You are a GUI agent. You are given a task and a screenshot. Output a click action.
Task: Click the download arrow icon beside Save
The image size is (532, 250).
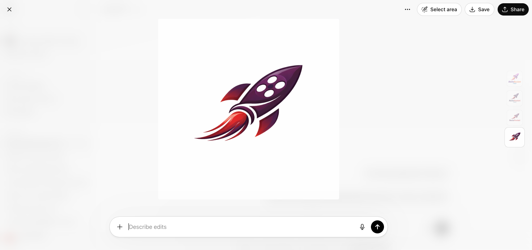click(x=472, y=9)
